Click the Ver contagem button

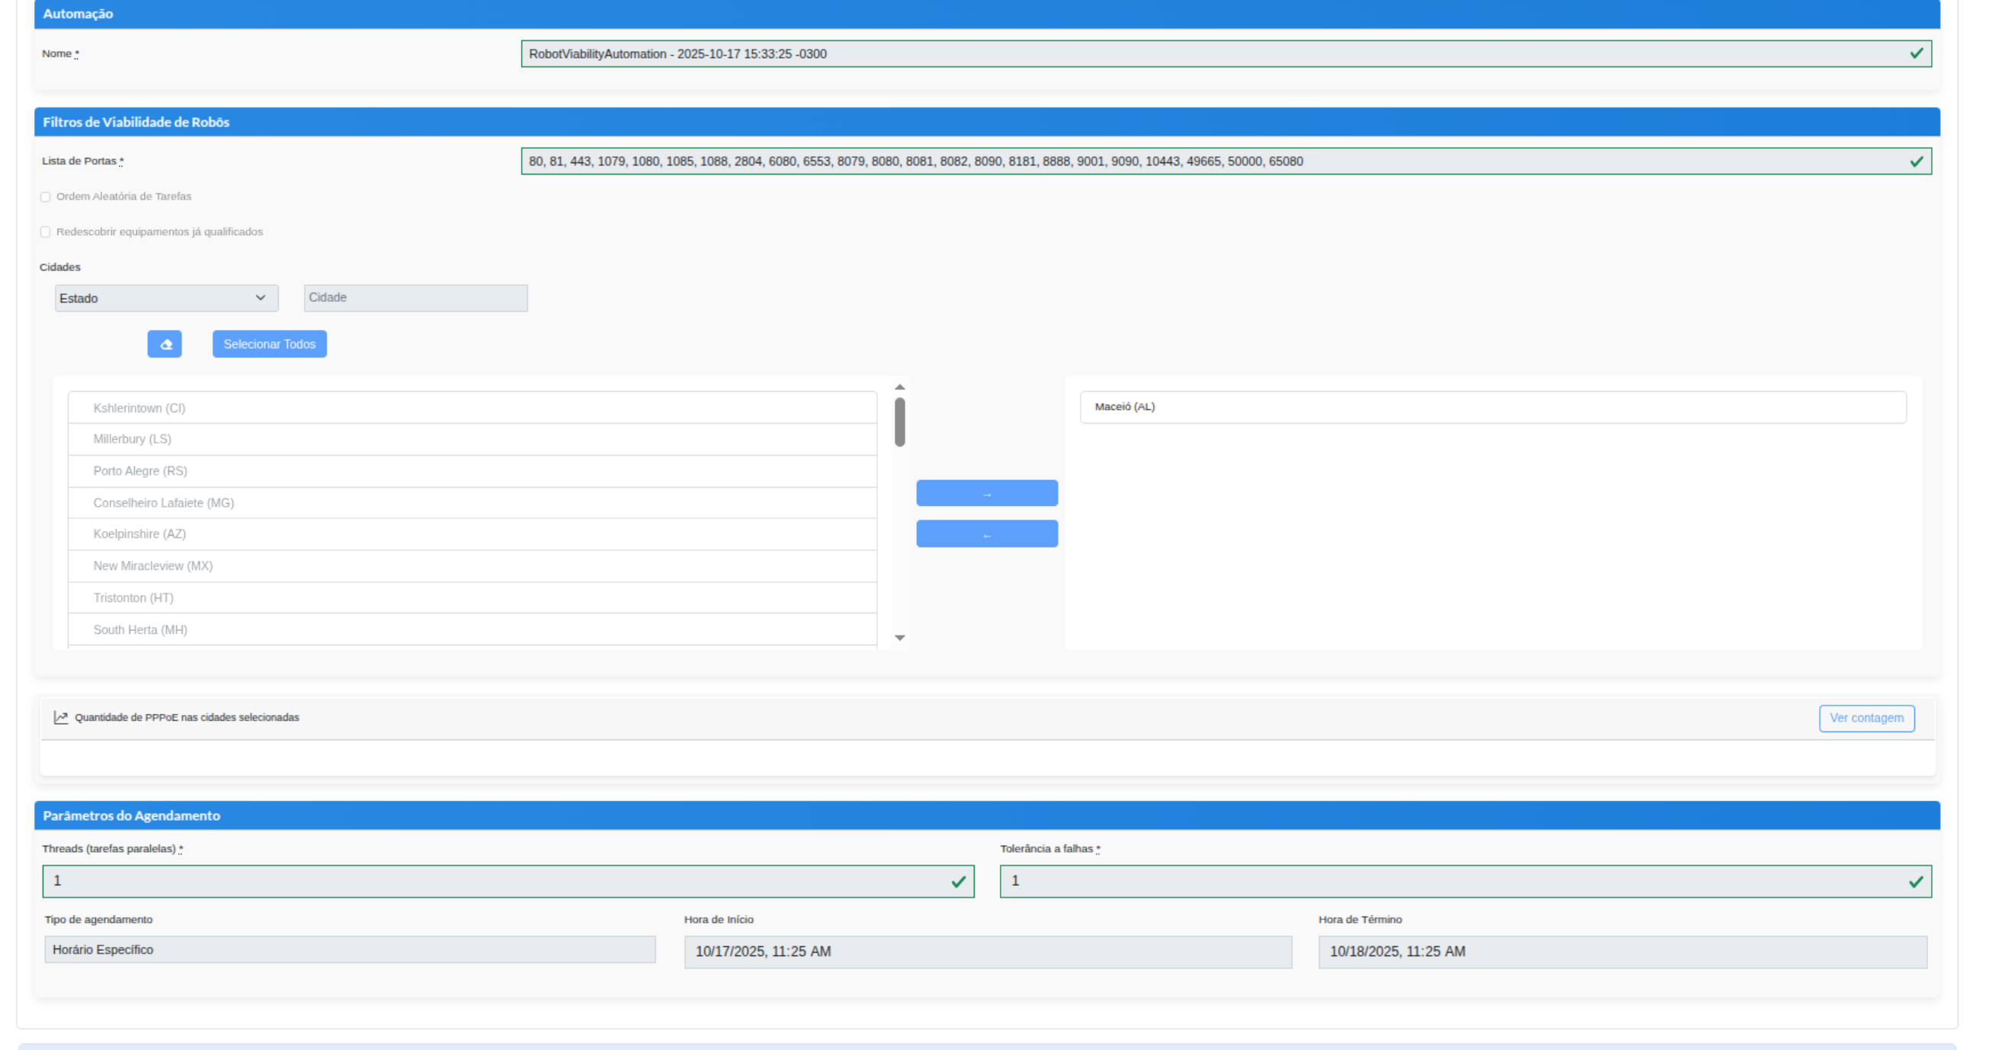pyautogui.click(x=1866, y=719)
